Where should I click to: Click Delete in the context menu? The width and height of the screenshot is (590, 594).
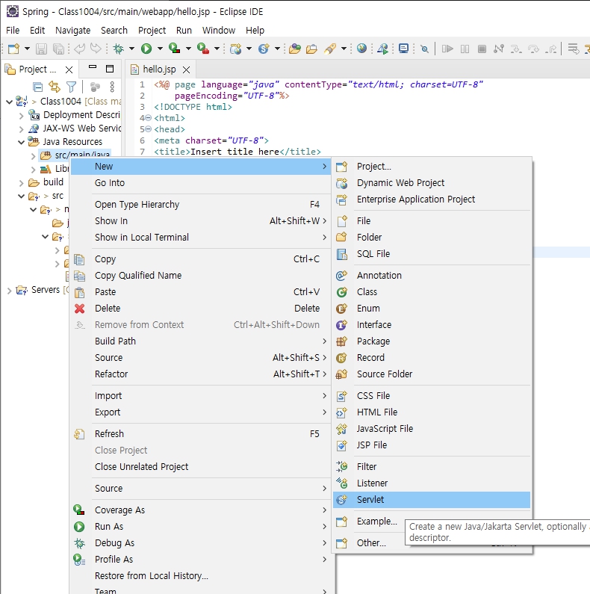tap(201, 309)
